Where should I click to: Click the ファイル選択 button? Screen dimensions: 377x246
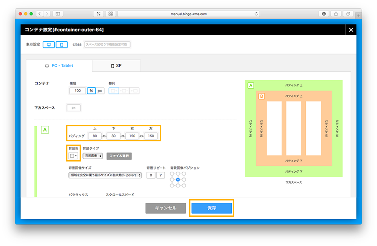(x=119, y=156)
